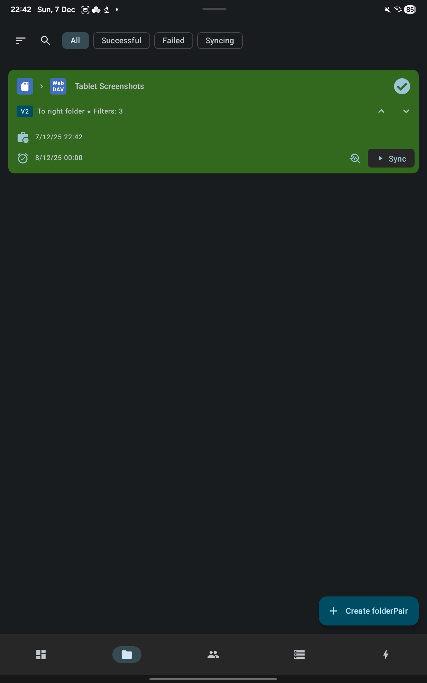Screen dimensions: 427x683
Task: Move folder pair up with chevron
Action: pyautogui.click(x=381, y=111)
